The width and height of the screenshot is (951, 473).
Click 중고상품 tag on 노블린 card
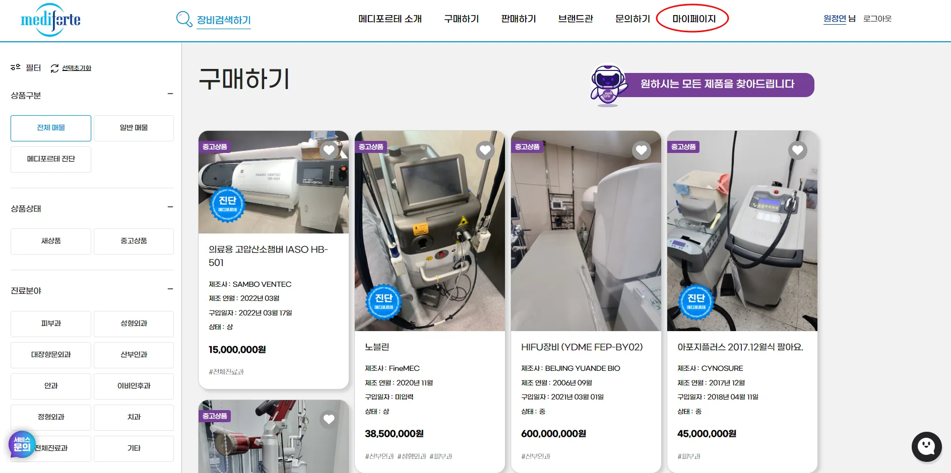pyautogui.click(x=371, y=147)
